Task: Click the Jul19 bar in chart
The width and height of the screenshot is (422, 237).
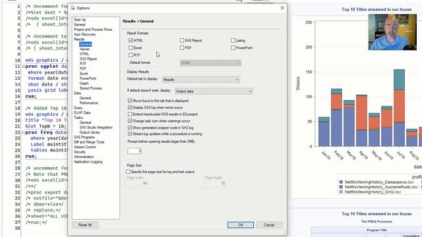Action: [399, 108]
